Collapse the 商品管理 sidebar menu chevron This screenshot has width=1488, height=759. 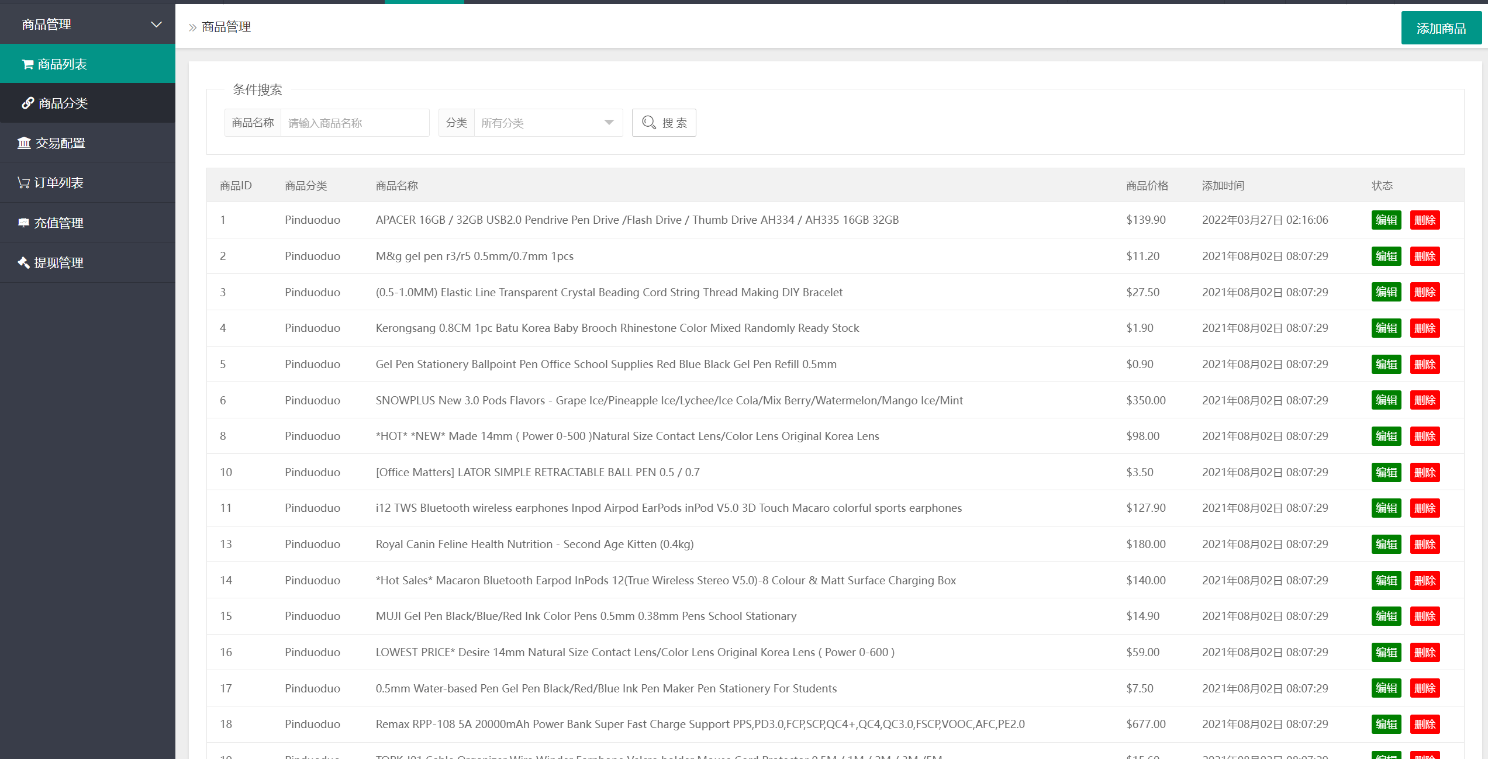pyautogui.click(x=156, y=25)
